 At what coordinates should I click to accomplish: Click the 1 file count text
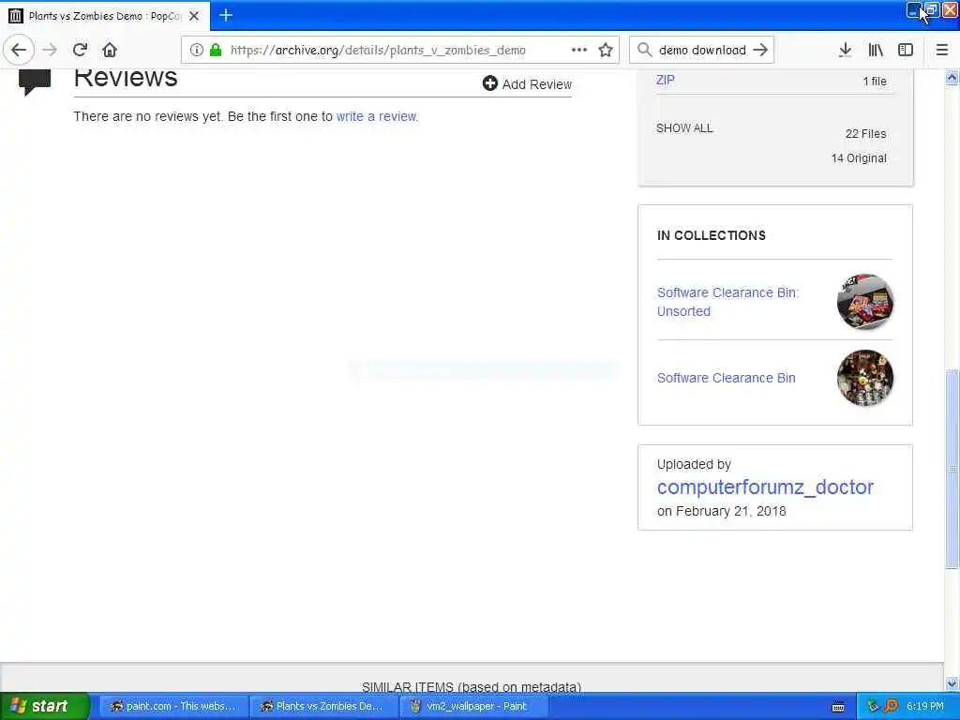pyautogui.click(x=875, y=81)
